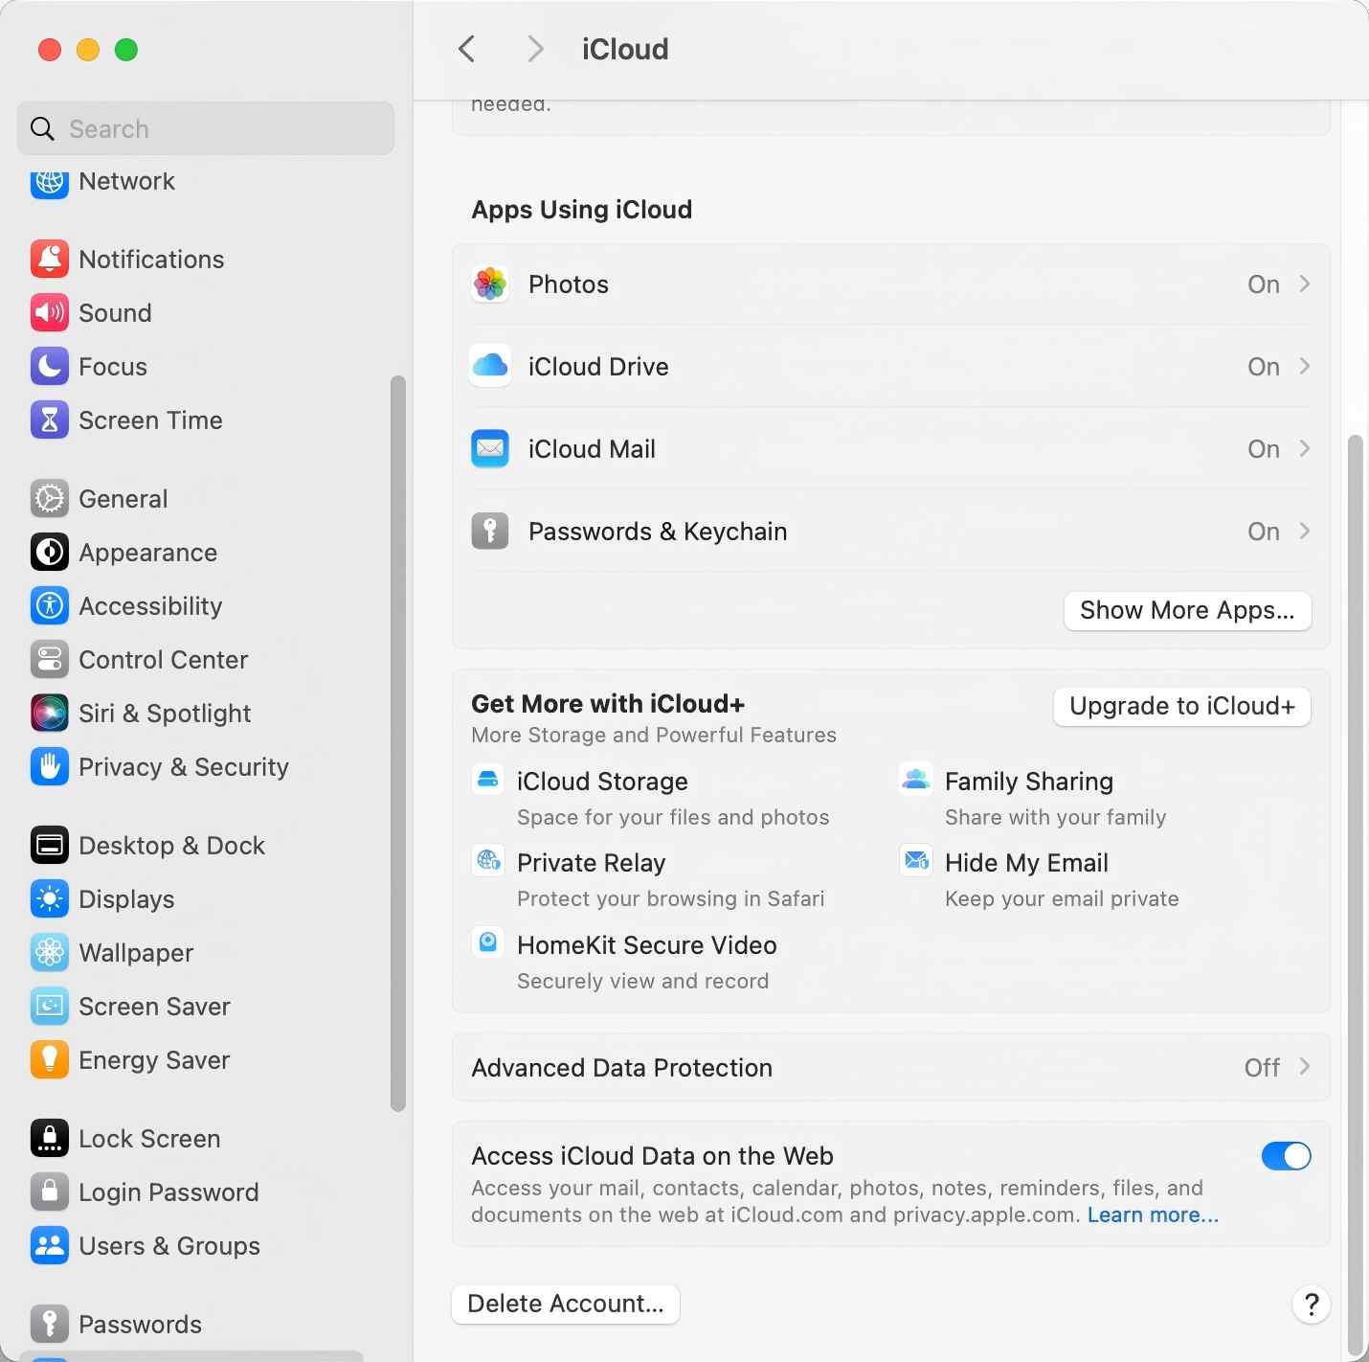Screen dimensions: 1369x1362
Task: Click the iCloud Mail envelope icon
Action: pos(490,448)
